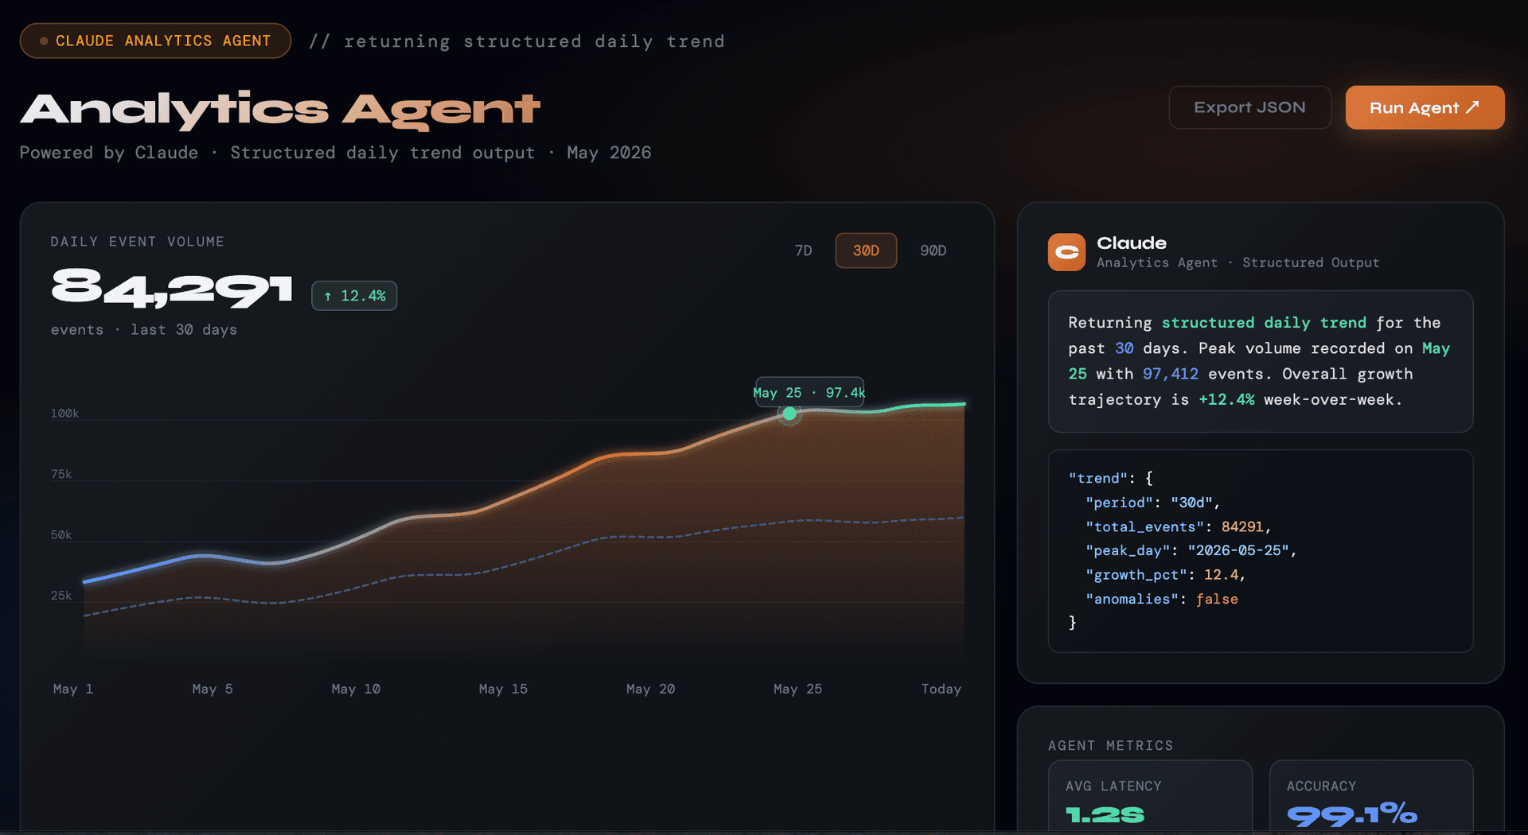Click the 'May 1' axis label
The image size is (1528, 835).
pos(73,689)
